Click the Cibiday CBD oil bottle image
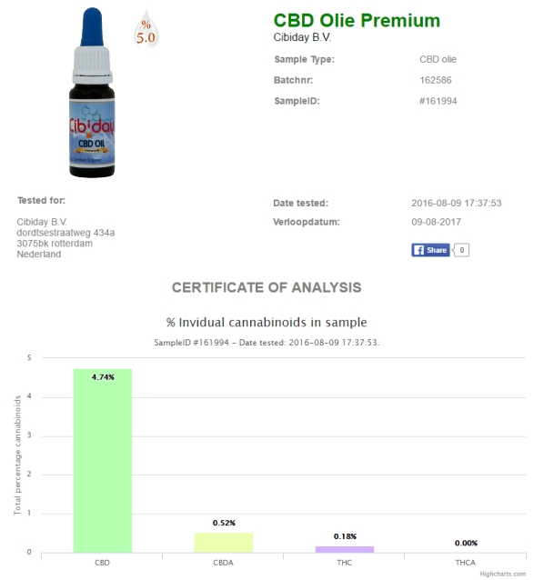 92,93
